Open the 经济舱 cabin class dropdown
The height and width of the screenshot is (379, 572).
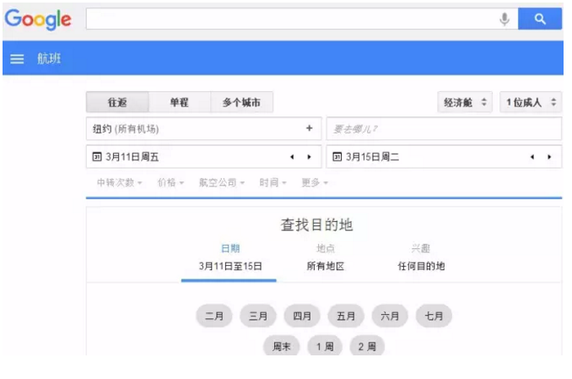[x=465, y=102]
